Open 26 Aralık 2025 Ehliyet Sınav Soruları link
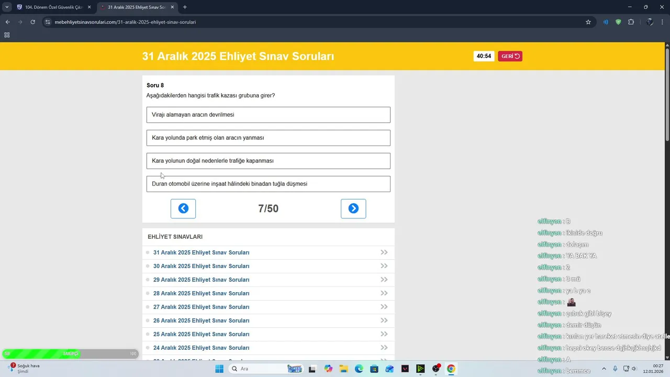Screen dimensions: 670x377 click(201, 320)
